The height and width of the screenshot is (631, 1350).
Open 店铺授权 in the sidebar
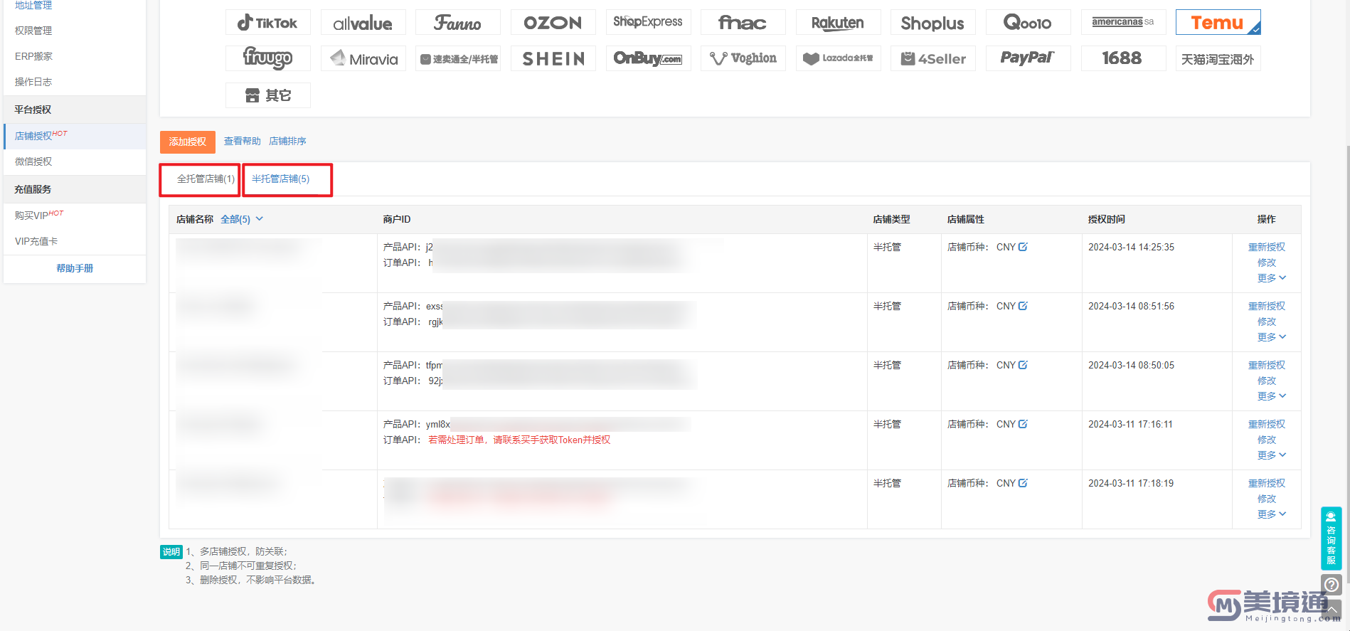point(75,136)
